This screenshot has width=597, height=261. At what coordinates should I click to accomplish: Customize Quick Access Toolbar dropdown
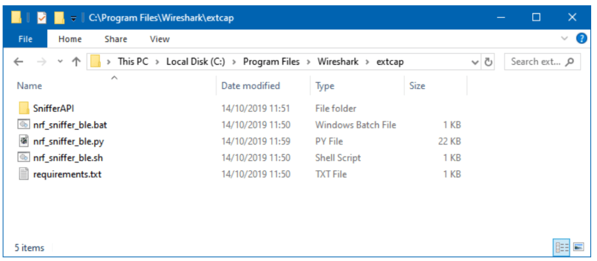(74, 19)
